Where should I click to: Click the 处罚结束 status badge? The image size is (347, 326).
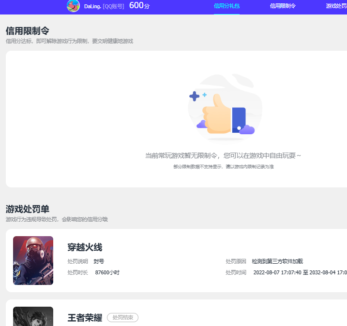(x=123, y=318)
